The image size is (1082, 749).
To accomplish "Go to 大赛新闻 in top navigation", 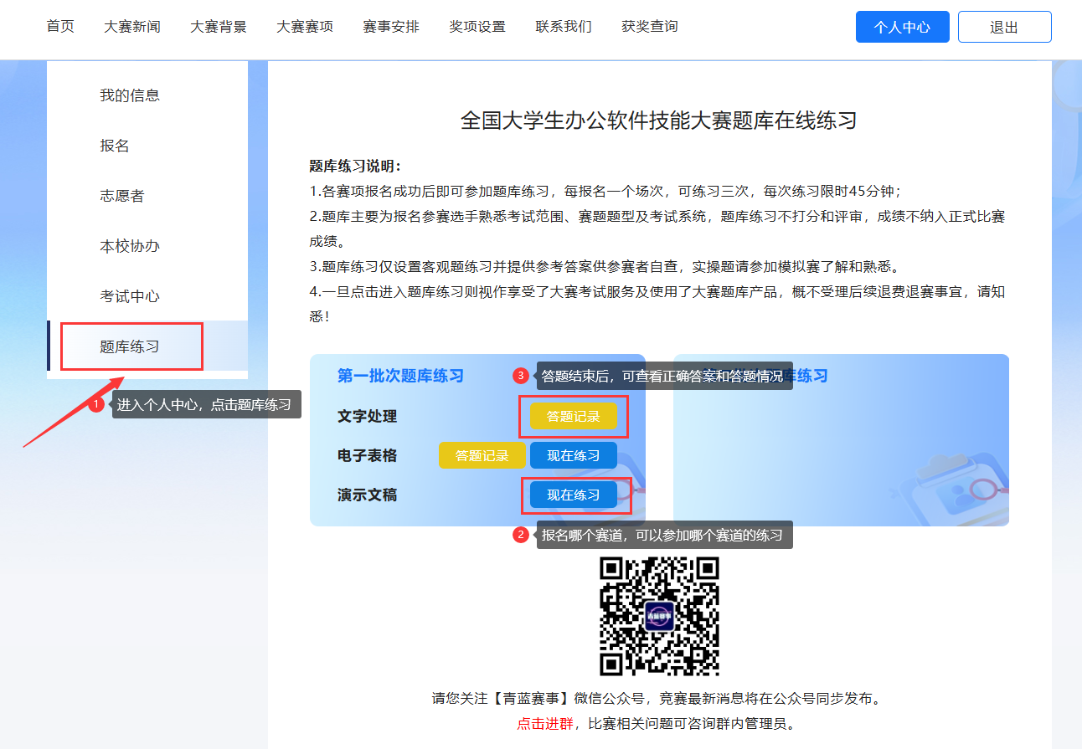I will (x=132, y=27).
